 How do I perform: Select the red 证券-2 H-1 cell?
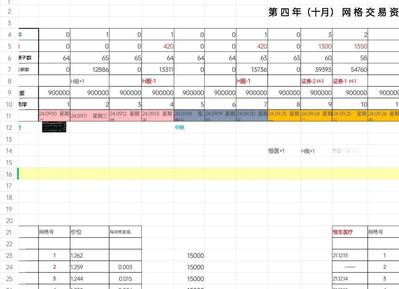coord(316,81)
